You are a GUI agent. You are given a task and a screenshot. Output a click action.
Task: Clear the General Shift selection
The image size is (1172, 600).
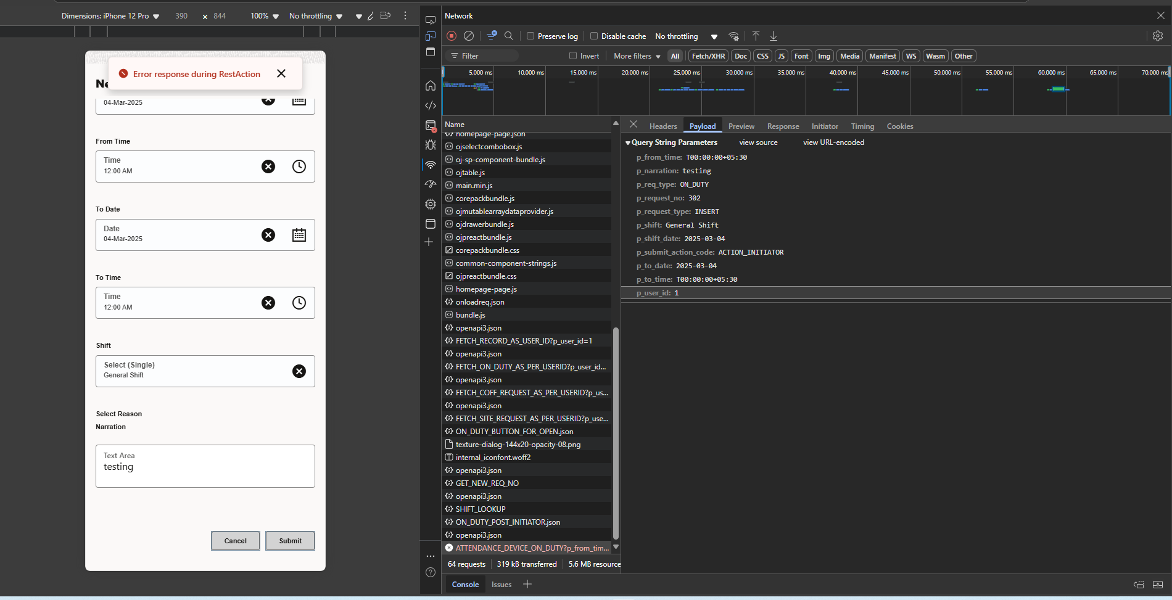coord(299,371)
